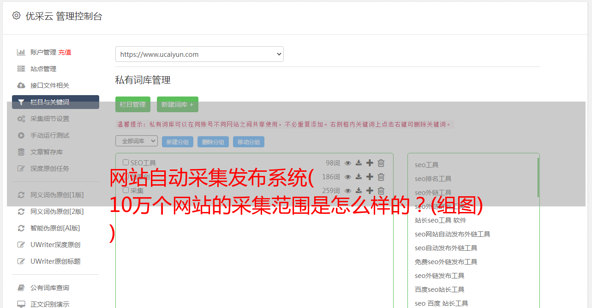Click the play icon beside 手动运行测试
This screenshot has width=592, height=308.
tap(21, 135)
